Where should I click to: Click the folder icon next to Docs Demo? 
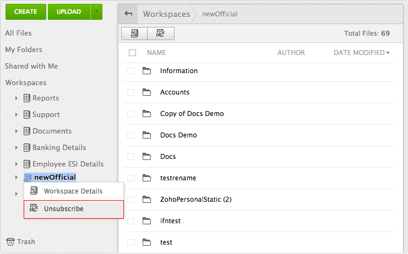[146, 135]
